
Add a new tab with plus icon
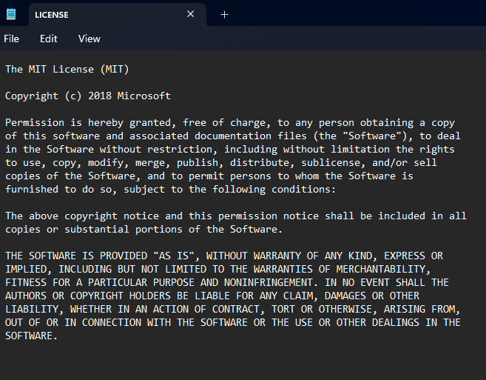click(224, 15)
